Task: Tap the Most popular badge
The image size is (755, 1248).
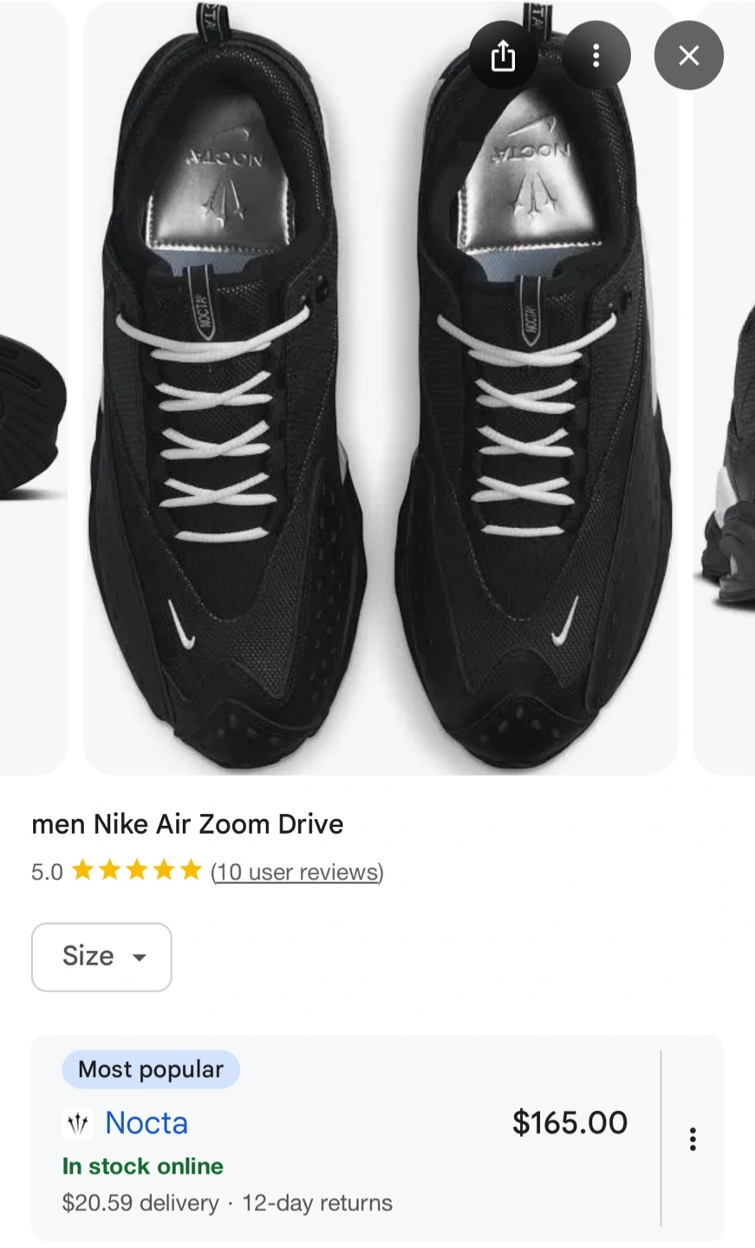Action: click(151, 1069)
